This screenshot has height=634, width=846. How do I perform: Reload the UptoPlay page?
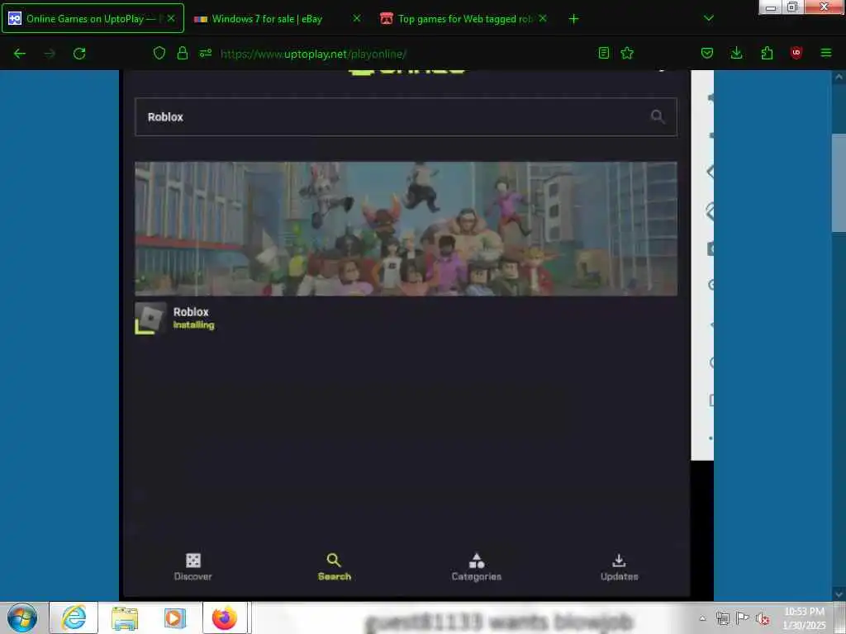point(79,54)
